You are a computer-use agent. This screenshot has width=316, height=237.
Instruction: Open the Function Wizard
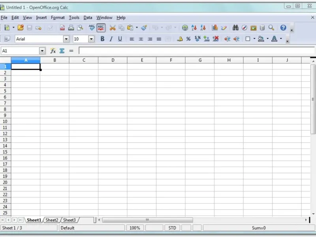tap(53, 51)
